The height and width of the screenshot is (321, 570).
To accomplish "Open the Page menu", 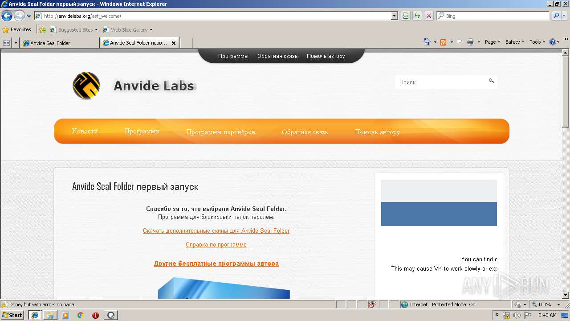I will tap(493, 42).
